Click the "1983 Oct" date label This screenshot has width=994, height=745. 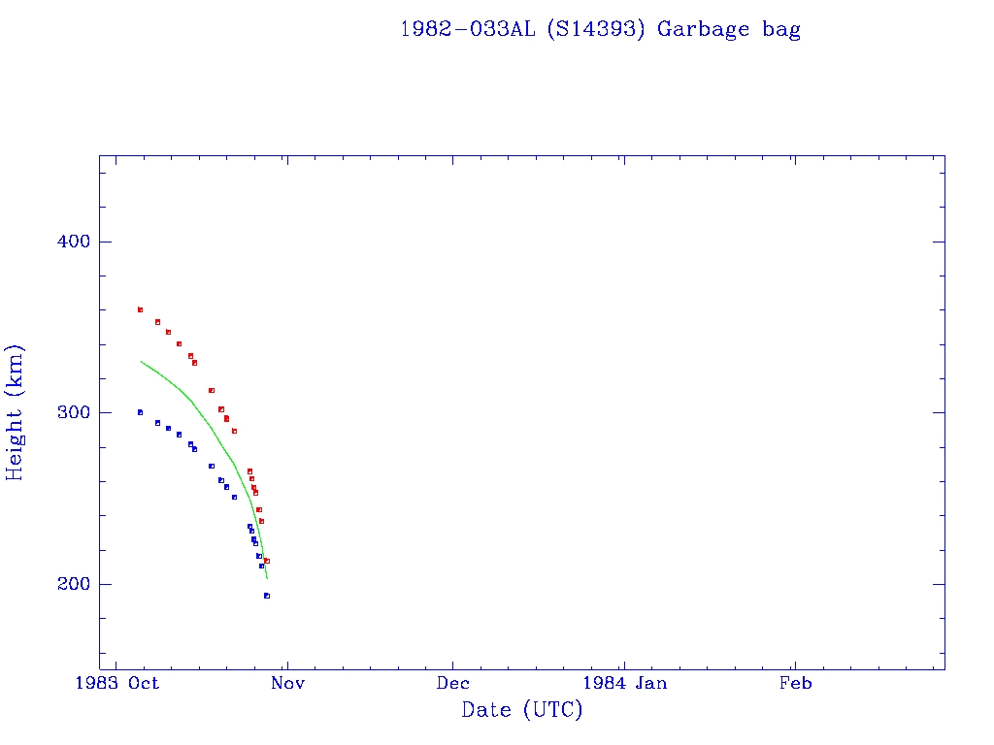coord(117,683)
